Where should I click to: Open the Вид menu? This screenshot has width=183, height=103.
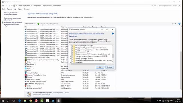pos(15,9)
